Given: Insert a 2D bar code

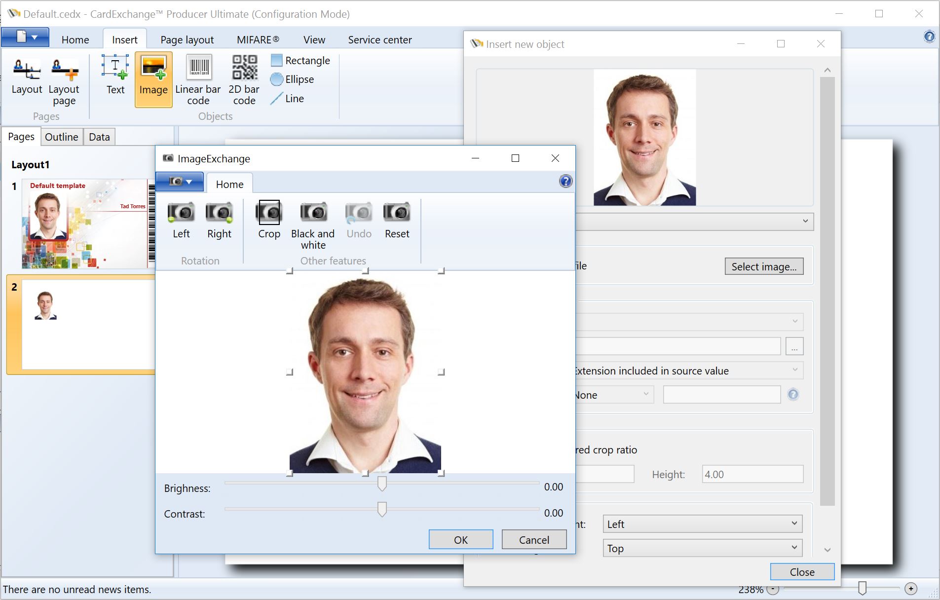Looking at the screenshot, I should (x=244, y=80).
